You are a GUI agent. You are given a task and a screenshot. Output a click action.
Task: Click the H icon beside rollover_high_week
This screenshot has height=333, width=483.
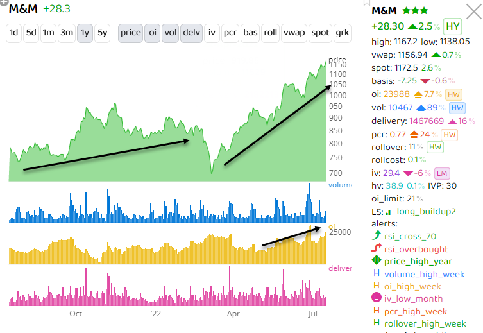[x=377, y=323]
